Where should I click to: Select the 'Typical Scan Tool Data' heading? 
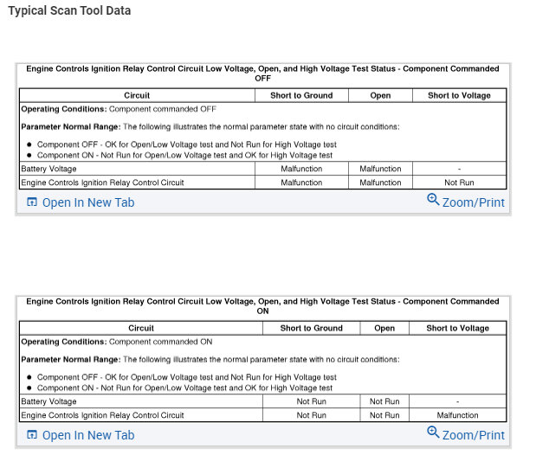tap(69, 10)
